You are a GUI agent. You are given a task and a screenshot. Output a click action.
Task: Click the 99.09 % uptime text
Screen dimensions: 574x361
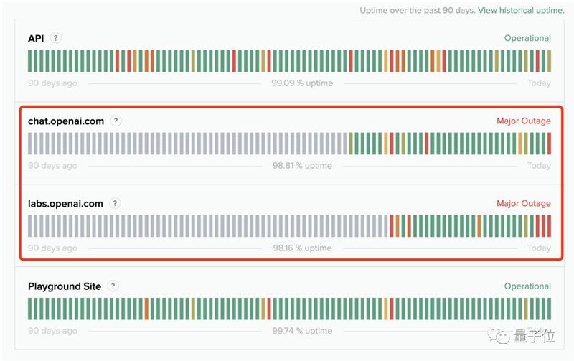(301, 83)
